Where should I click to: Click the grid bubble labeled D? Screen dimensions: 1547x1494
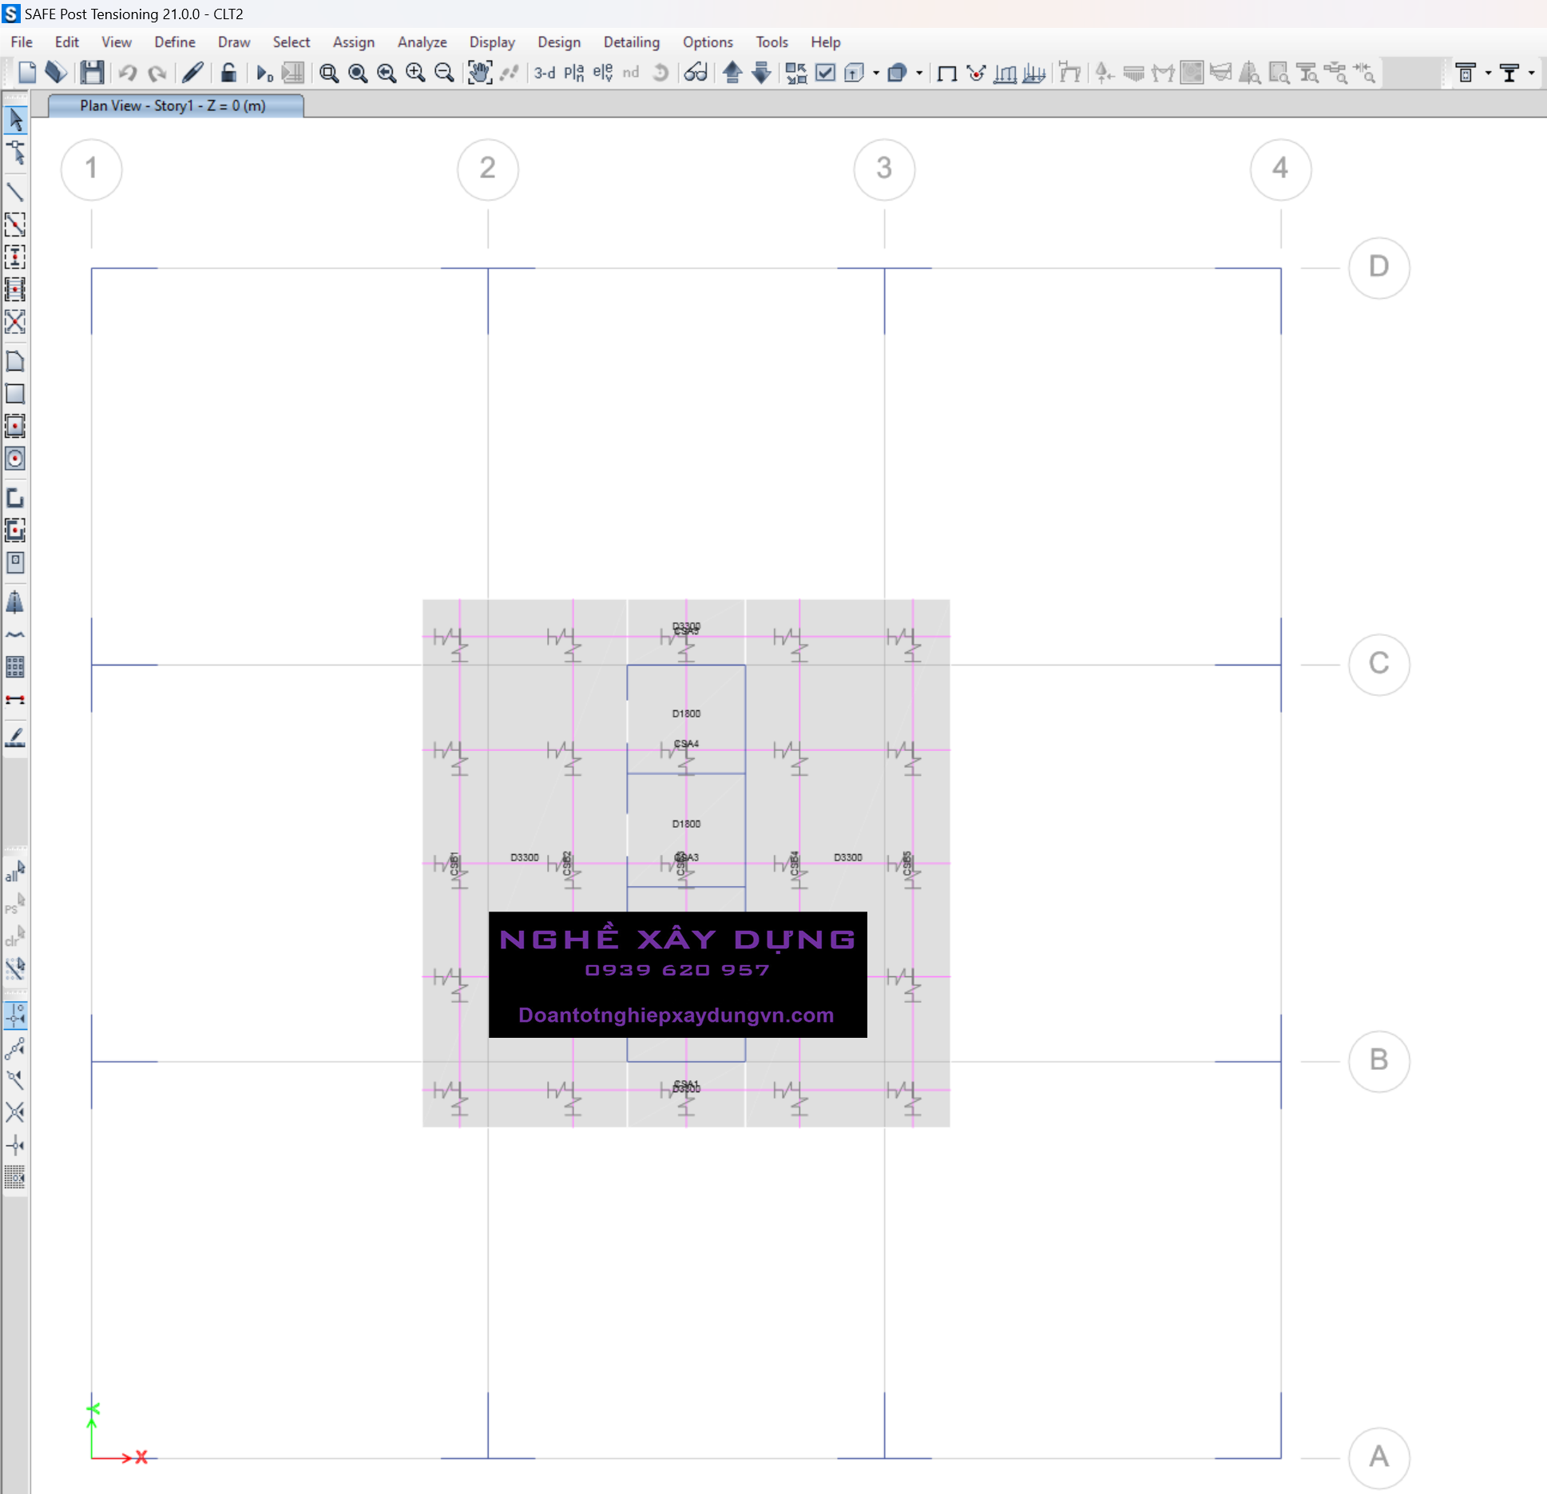[1378, 267]
